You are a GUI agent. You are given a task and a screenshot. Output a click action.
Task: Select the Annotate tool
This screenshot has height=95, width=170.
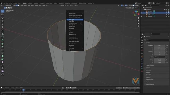2,31
